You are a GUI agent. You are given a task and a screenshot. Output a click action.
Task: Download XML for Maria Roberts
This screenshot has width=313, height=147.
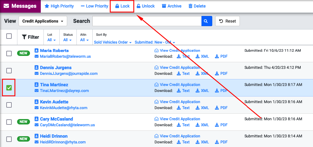[202, 57]
